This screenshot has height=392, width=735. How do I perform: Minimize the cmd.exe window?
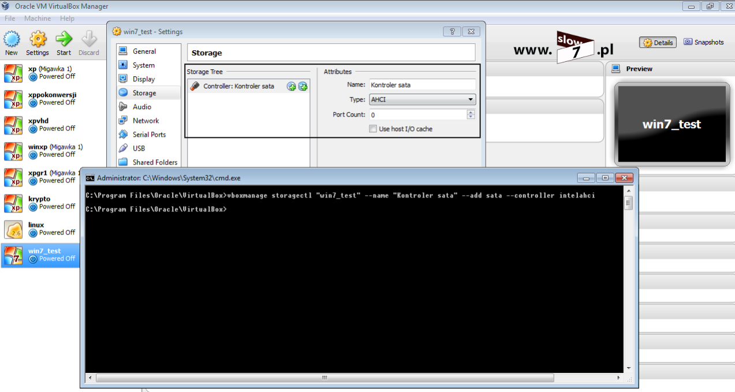click(x=585, y=178)
